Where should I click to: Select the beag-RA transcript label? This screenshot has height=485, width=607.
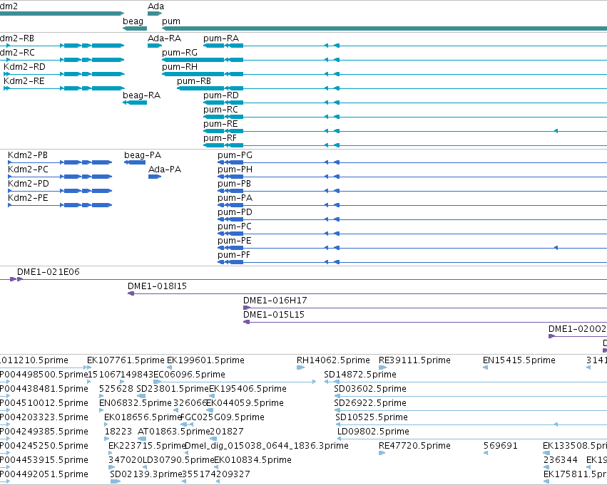coord(141,95)
